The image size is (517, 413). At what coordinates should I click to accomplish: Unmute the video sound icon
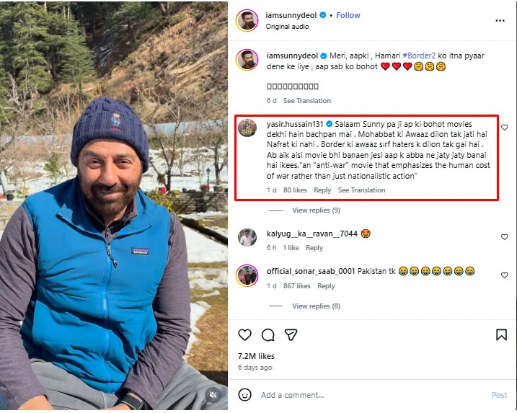pyautogui.click(x=212, y=394)
